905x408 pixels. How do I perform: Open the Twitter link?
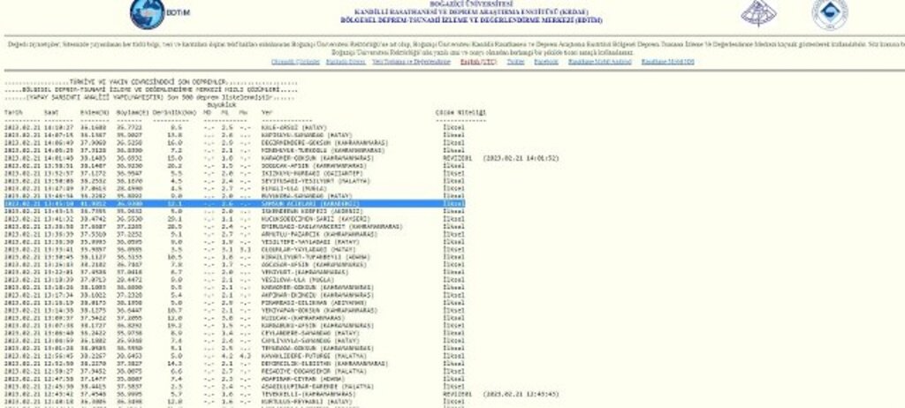click(x=515, y=62)
